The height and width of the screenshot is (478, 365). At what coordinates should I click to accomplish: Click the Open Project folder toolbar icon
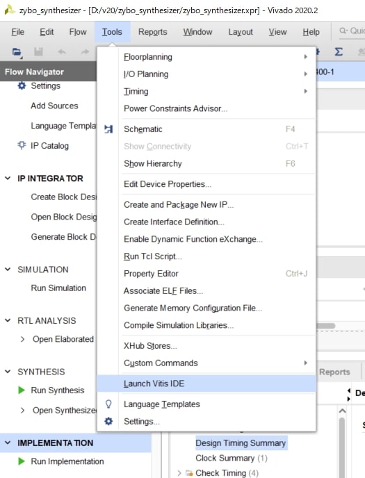click(x=17, y=52)
